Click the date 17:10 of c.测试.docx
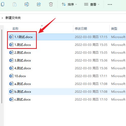 [x=91, y=99]
